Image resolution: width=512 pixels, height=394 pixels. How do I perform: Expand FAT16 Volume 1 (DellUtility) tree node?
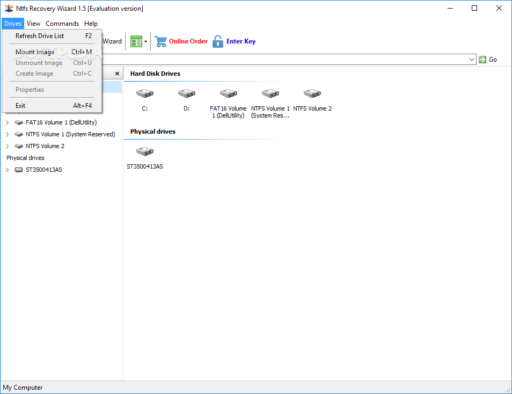point(7,122)
